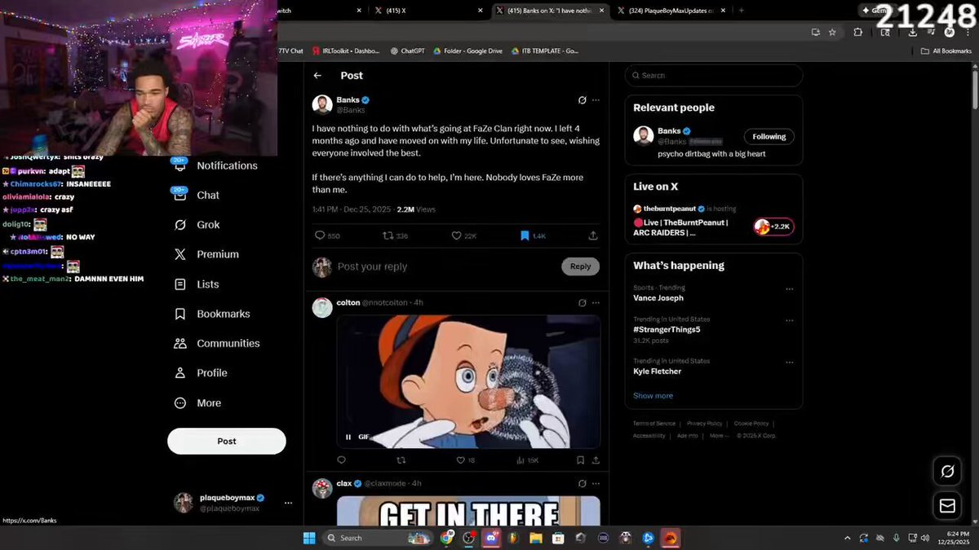Click Grok icon on clax's reply
This screenshot has width=979, height=550.
582,484
